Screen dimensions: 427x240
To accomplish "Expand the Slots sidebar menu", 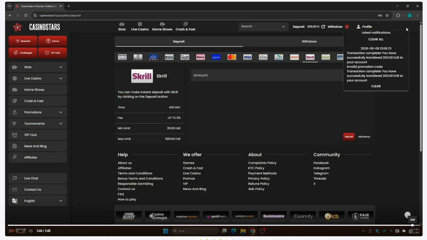I will (61, 67).
